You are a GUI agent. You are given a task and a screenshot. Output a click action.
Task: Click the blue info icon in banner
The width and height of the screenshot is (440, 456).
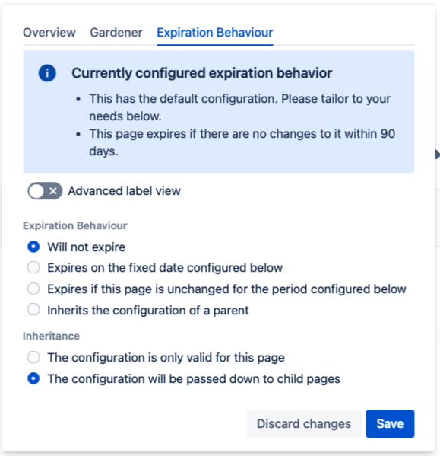point(47,73)
